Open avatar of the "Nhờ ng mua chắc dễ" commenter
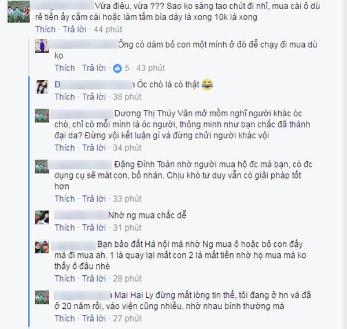Image resolution: width=347 pixels, height=329 pixels. 42,217
